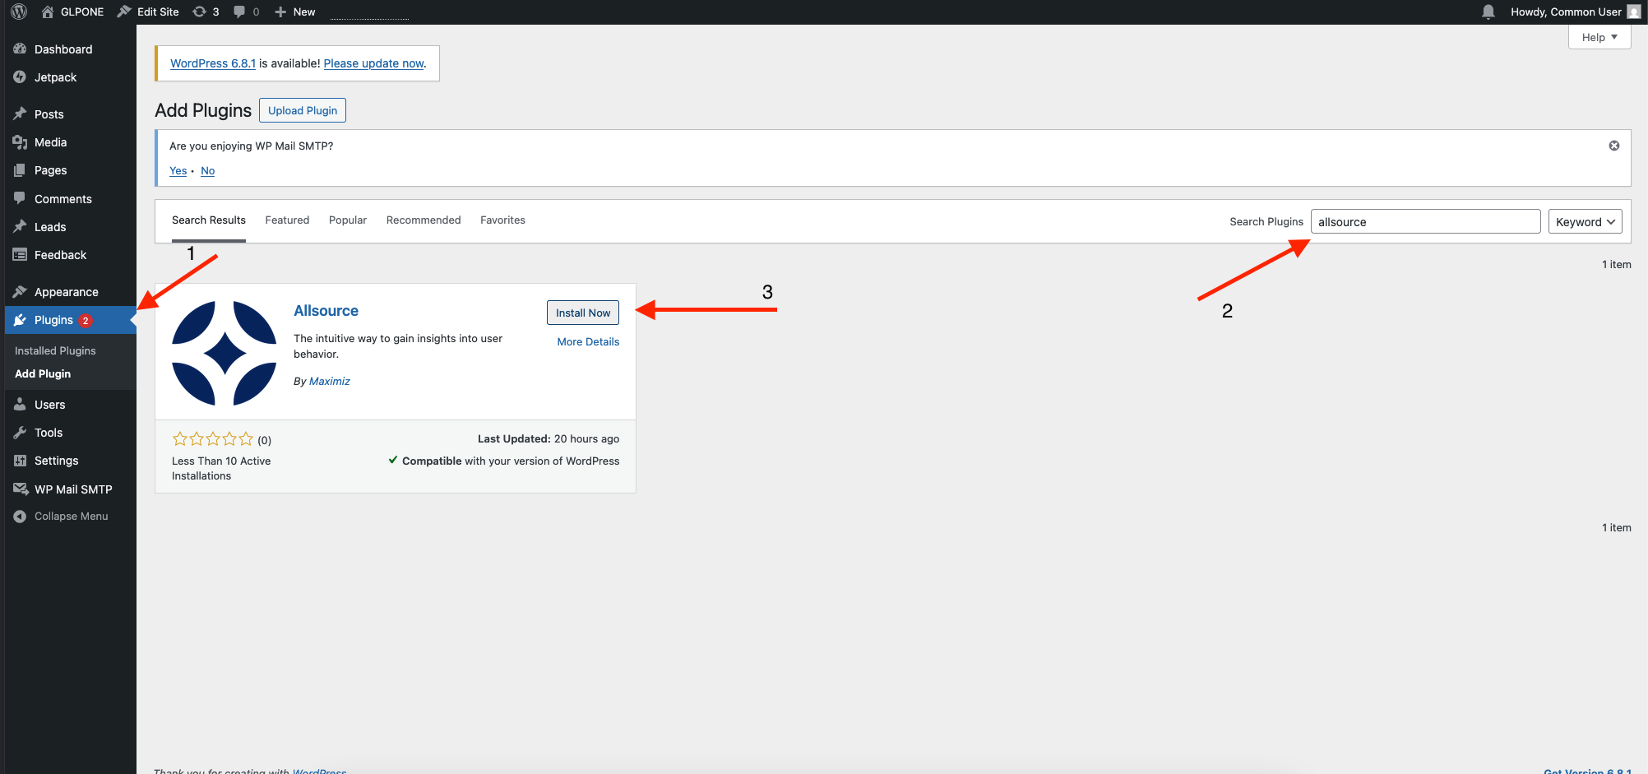
Task: Open the Add Plugin submenu item
Action: [43, 373]
